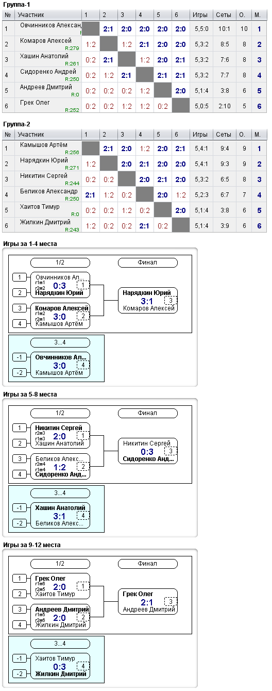
Task: Click Нарядкин Юрий 3:1 final match score
Action: click(x=147, y=301)
